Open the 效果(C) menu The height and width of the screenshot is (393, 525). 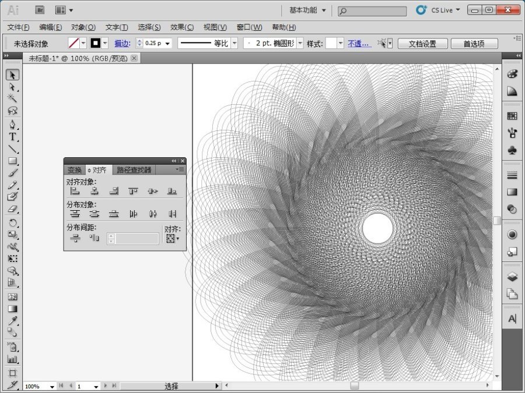pyautogui.click(x=182, y=27)
